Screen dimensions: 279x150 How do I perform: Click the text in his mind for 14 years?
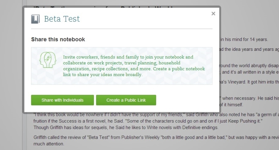click(244, 39)
